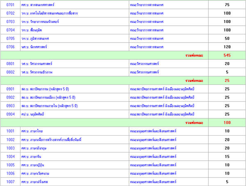Image resolution: width=246 pixels, height=186 pixels.
Task: Click the seat count 15 for row 1004
Action: pyautogui.click(x=227, y=157)
